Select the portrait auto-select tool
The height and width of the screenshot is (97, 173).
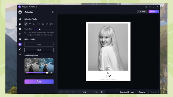tap(43, 24)
